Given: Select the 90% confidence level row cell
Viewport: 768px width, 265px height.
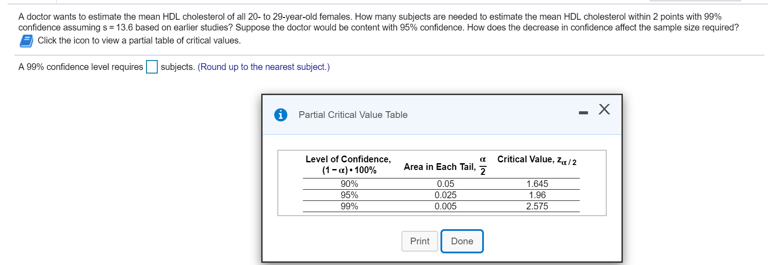Looking at the screenshot, I should point(349,184).
